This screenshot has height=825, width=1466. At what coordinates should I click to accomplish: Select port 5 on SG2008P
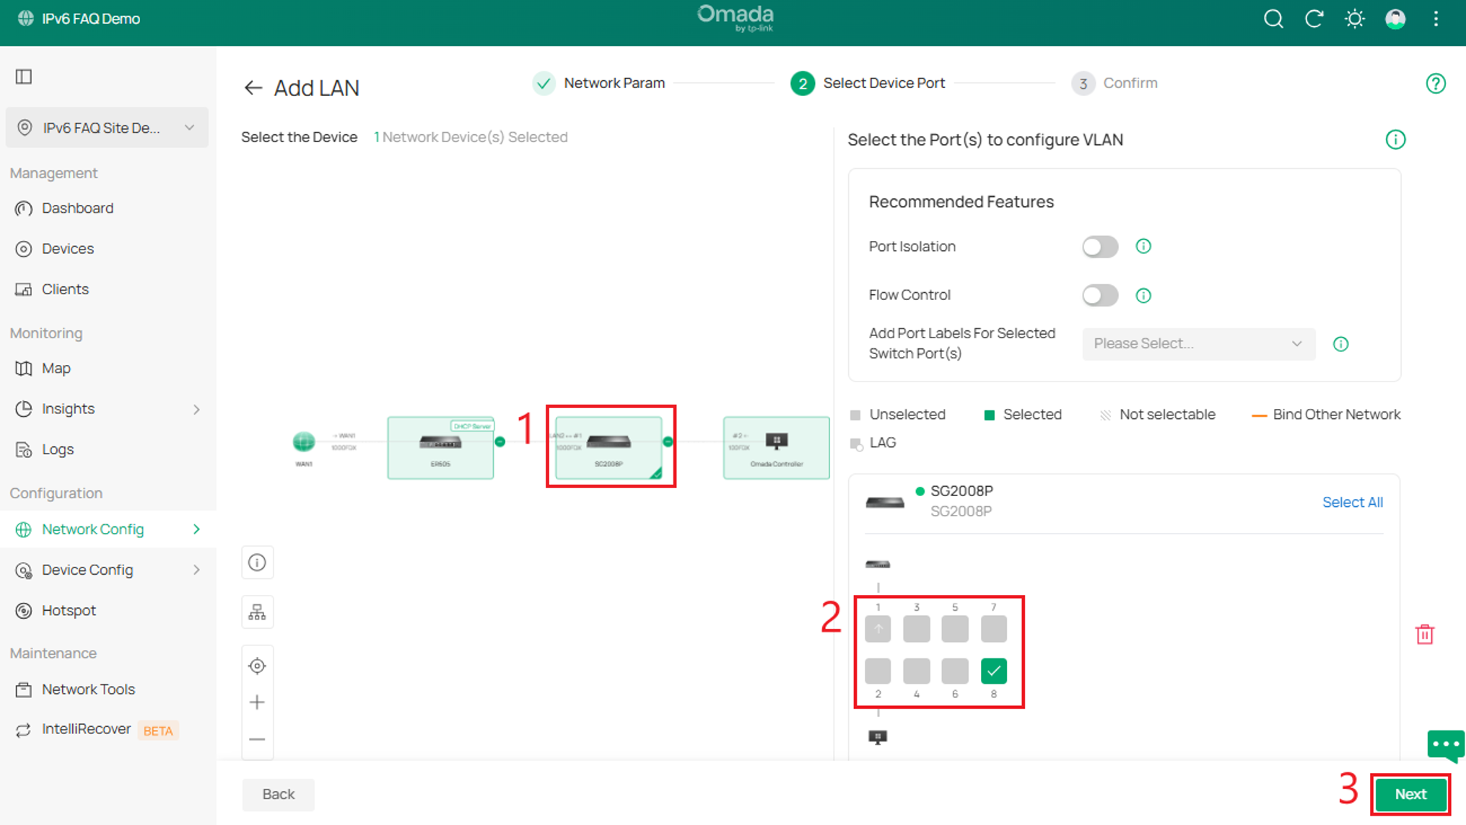pos(955,629)
